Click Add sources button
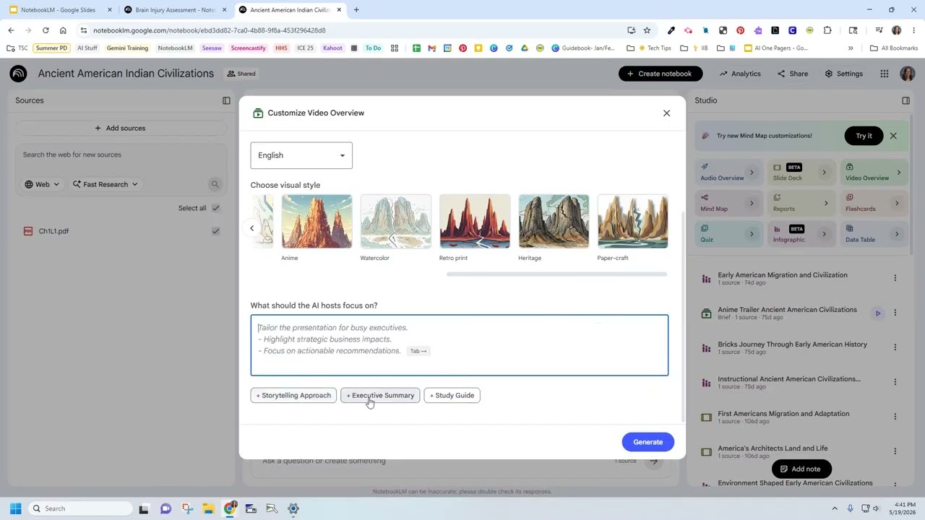Image resolution: width=925 pixels, height=520 pixels. [x=121, y=128]
